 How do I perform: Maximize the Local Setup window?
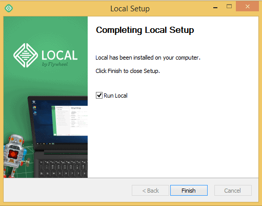(x=229, y=7)
